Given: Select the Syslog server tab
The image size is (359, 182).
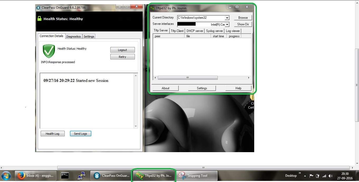Looking at the screenshot, I should [215, 31].
